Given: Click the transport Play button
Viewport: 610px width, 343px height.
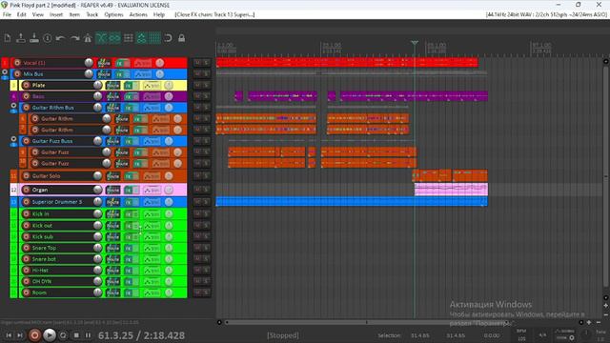Looking at the screenshot, I should (49, 335).
